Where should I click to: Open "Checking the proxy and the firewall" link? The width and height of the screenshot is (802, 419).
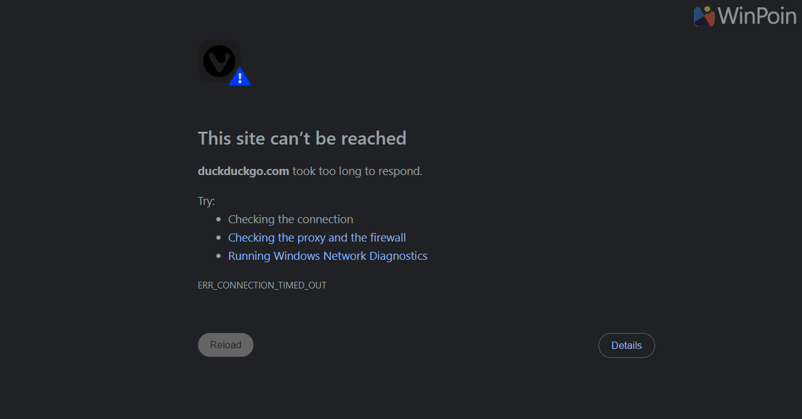point(317,238)
